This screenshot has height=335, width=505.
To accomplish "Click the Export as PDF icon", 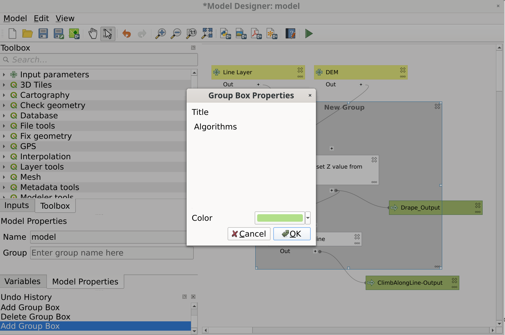I will click(x=256, y=34).
